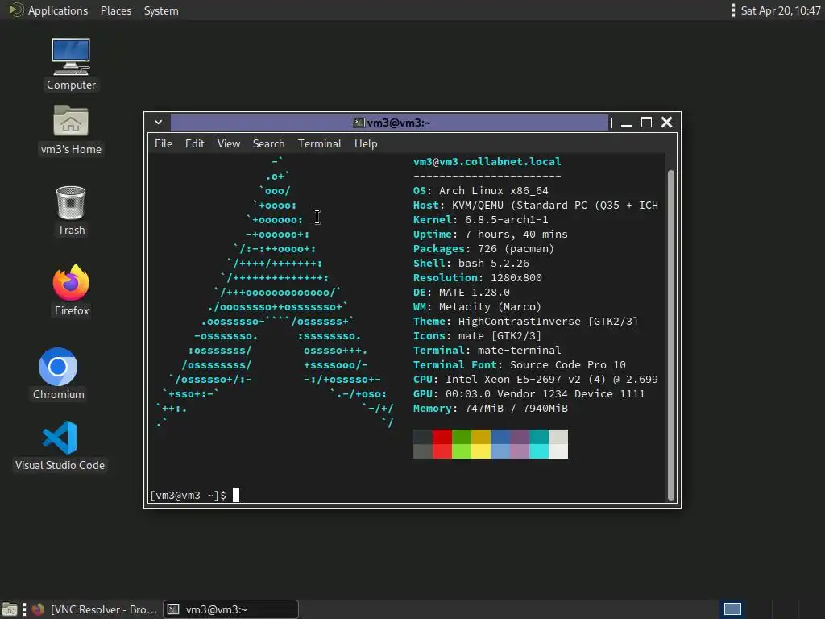Open the Places menu
This screenshot has height=619, width=825.
[x=116, y=10]
